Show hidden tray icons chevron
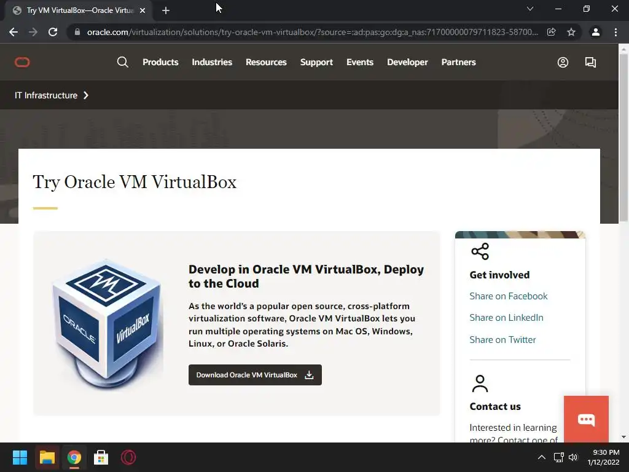629x472 pixels. [542, 457]
